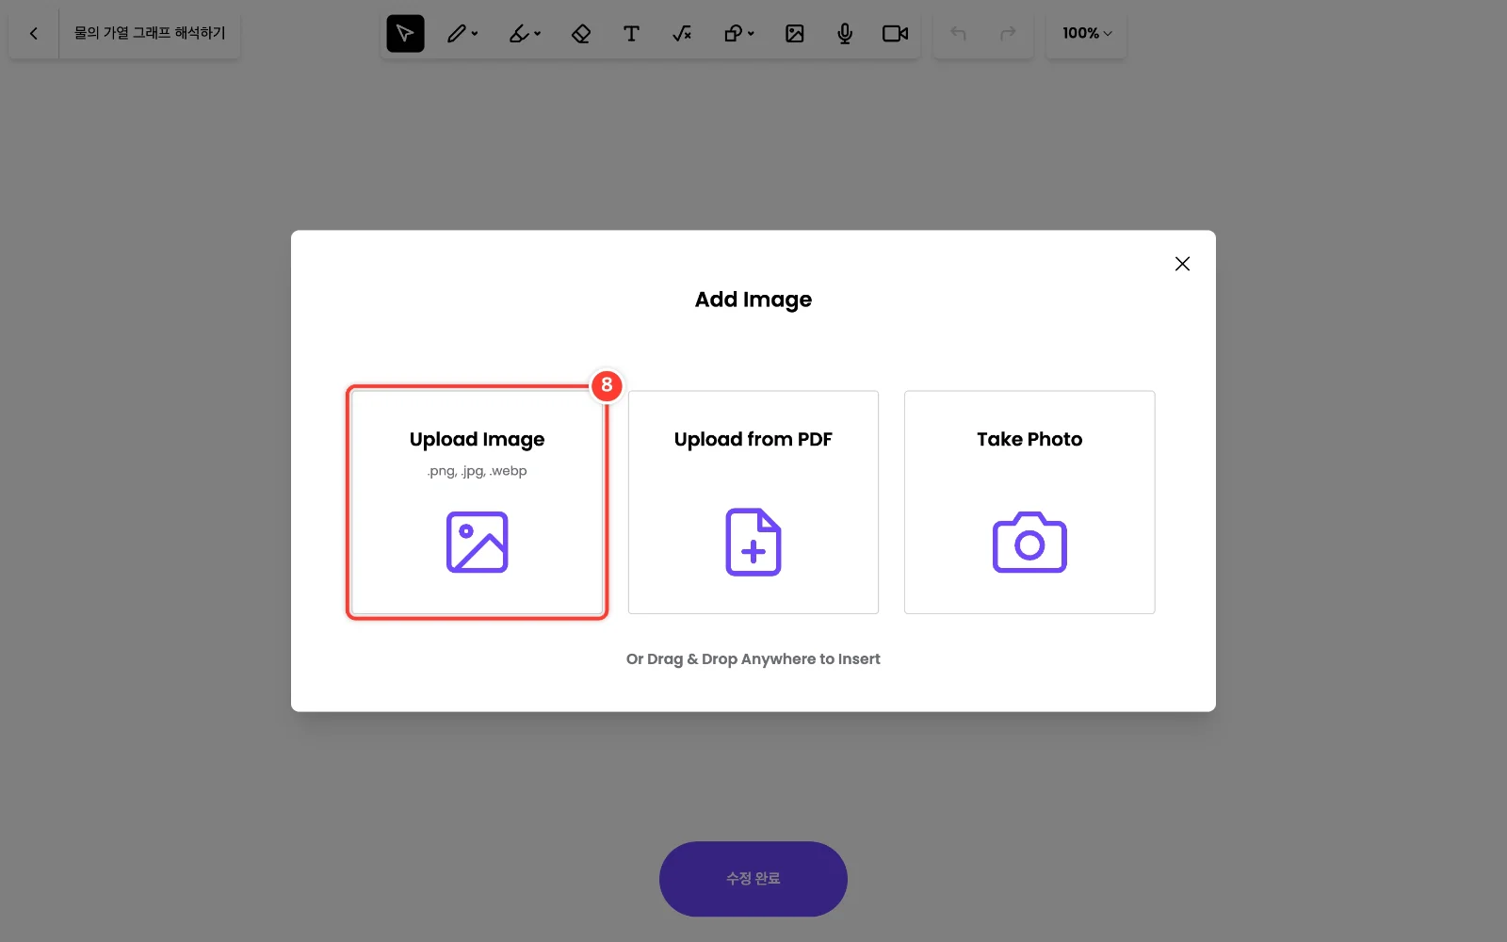Click the video camera icon
The width and height of the screenshot is (1507, 942).
click(895, 34)
